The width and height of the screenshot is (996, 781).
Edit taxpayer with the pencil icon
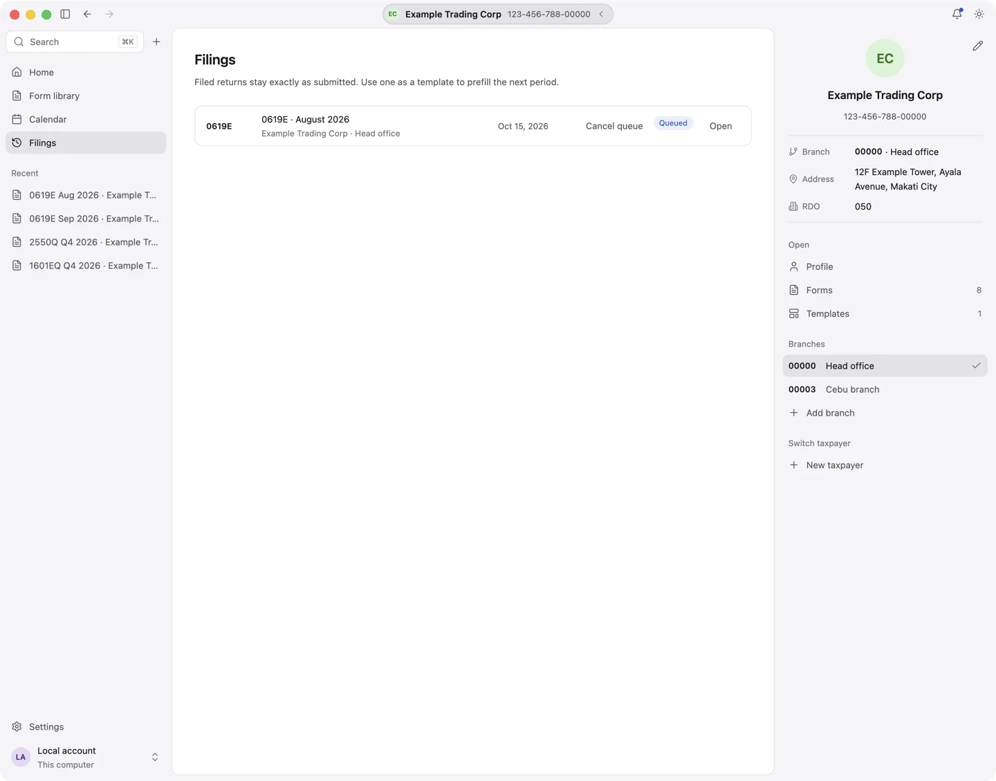[x=977, y=46]
